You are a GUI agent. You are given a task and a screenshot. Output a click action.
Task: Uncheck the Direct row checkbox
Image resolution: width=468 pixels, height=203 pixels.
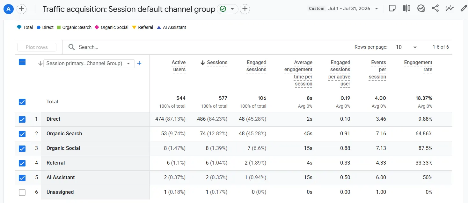pyautogui.click(x=22, y=119)
